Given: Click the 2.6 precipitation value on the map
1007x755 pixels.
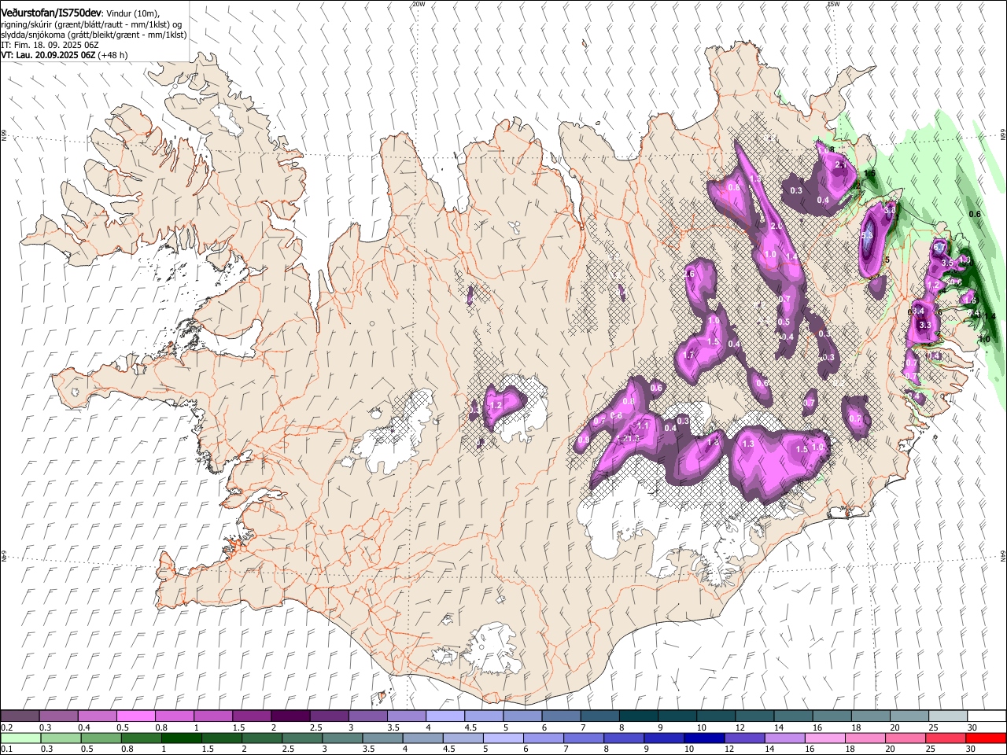Looking at the screenshot, I should click(x=690, y=274).
